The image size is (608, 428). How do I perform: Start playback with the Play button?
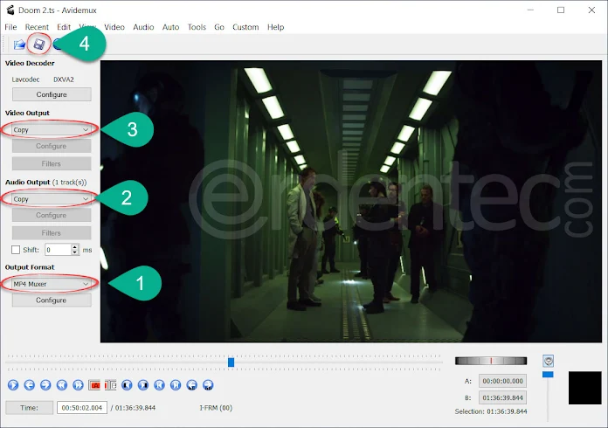(13, 385)
